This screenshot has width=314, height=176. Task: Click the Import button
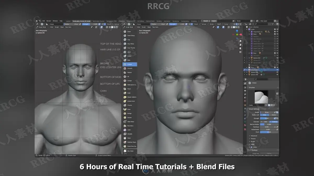click(214, 21)
